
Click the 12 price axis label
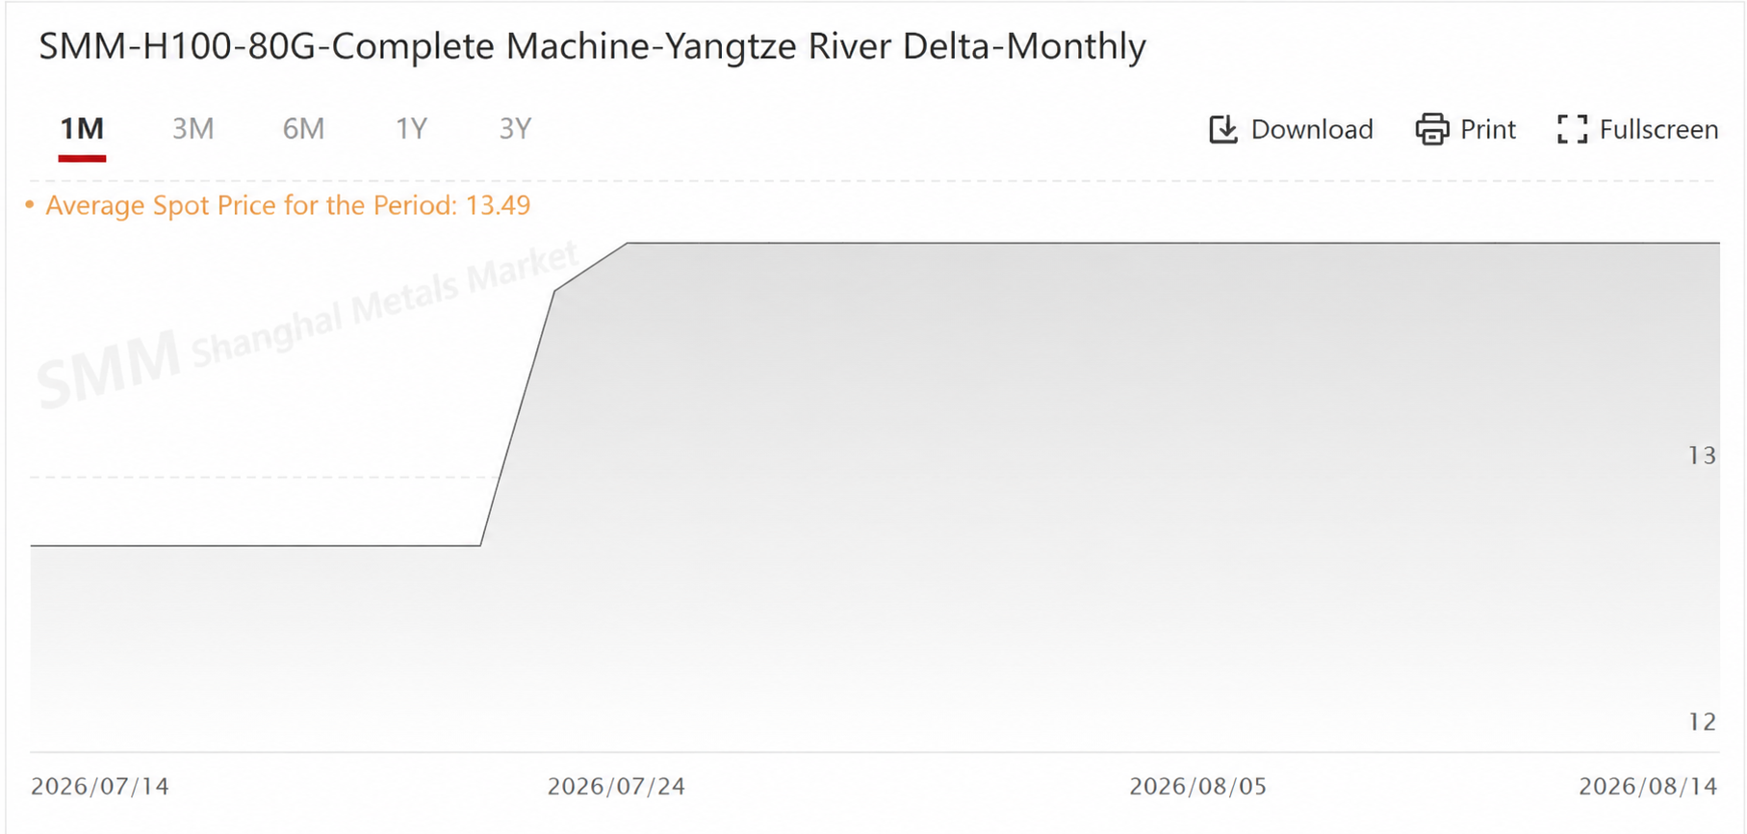tap(1702, 722)
